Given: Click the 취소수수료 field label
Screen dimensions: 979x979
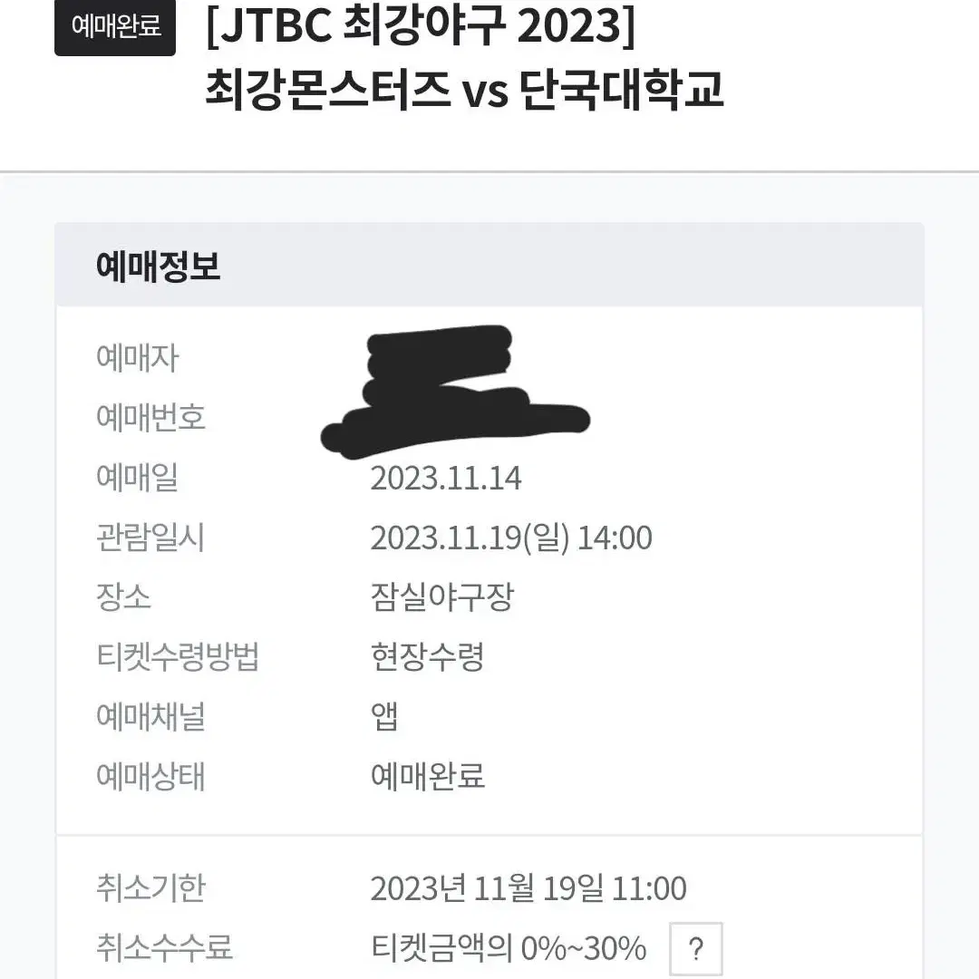Looking at the screenshot, I should pos(165,948).
